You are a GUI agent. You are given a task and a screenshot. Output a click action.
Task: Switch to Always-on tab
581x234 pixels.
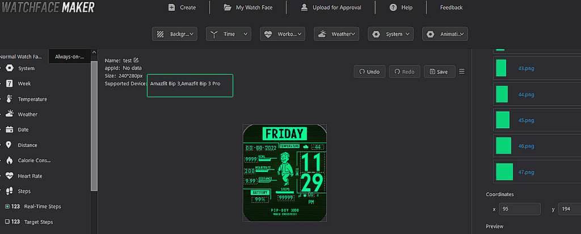coord(69,57)
